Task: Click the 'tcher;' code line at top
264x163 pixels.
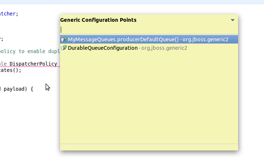Action: click(x=9, y=14)
